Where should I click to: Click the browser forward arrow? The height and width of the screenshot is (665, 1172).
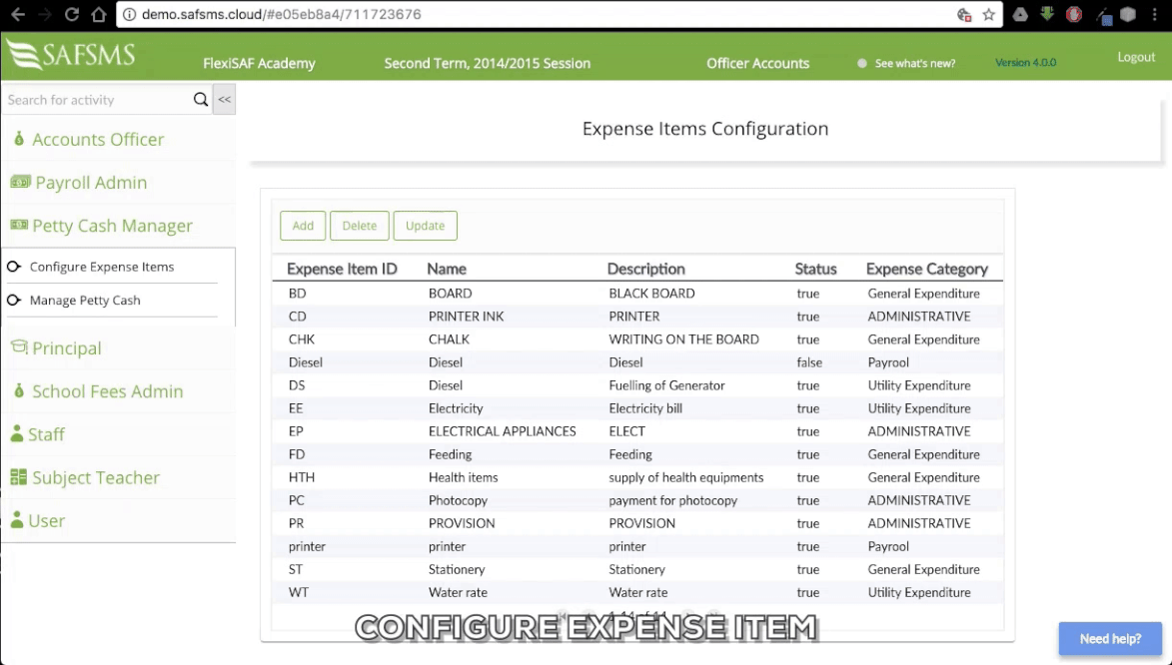45,14
